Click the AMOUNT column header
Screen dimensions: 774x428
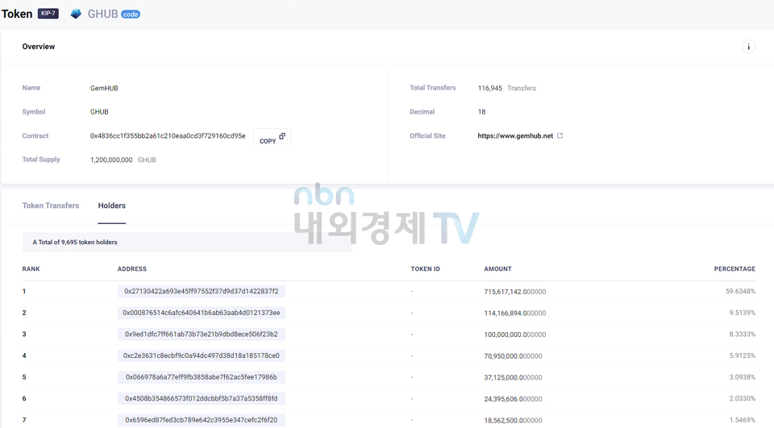coord(497,269)
